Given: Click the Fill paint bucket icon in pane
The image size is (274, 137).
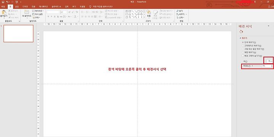Looking at the screenshot, I should pyautogui.click(x=241, y=32).
